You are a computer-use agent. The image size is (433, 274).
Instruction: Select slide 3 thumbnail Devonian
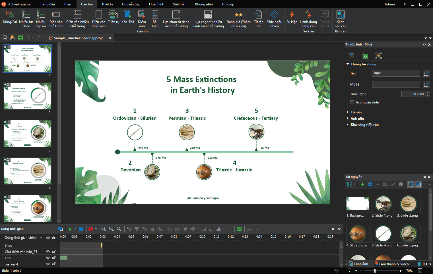pos(27,133)
